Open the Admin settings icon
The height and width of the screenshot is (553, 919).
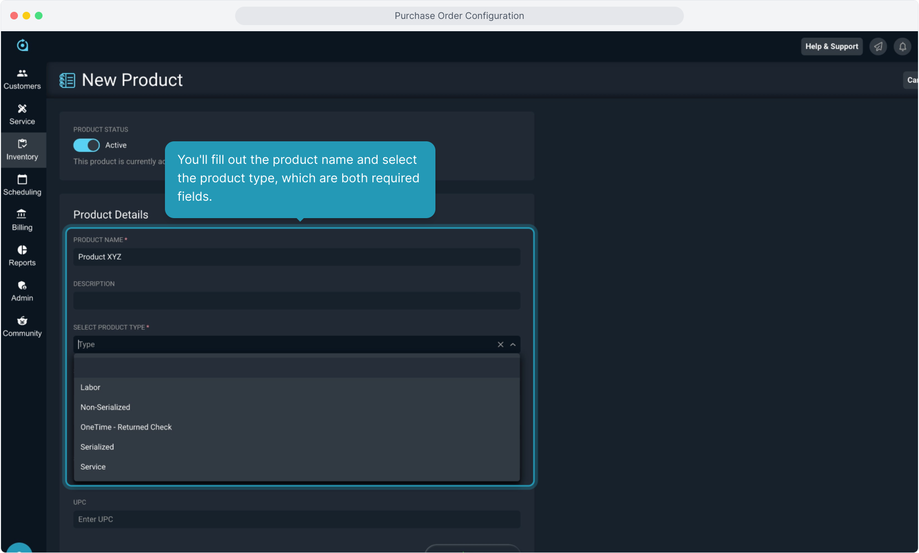coord(22,286)
